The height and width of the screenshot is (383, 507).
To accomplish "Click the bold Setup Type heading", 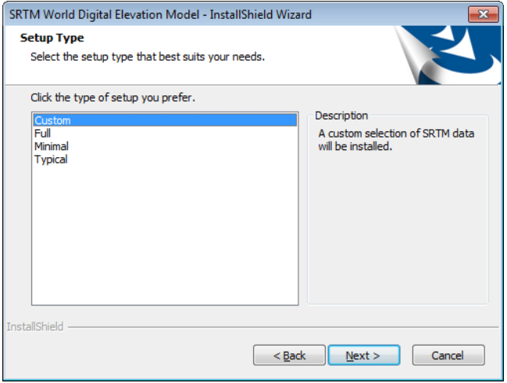I will (52, 38).
